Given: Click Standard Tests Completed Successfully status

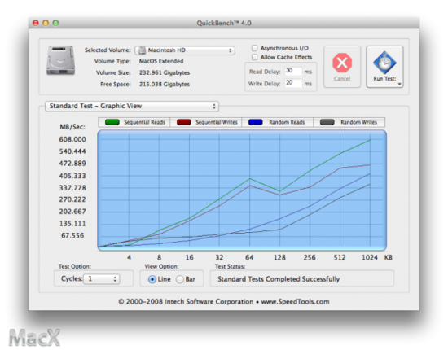Looking at the screenshot, I should (279, 279).
